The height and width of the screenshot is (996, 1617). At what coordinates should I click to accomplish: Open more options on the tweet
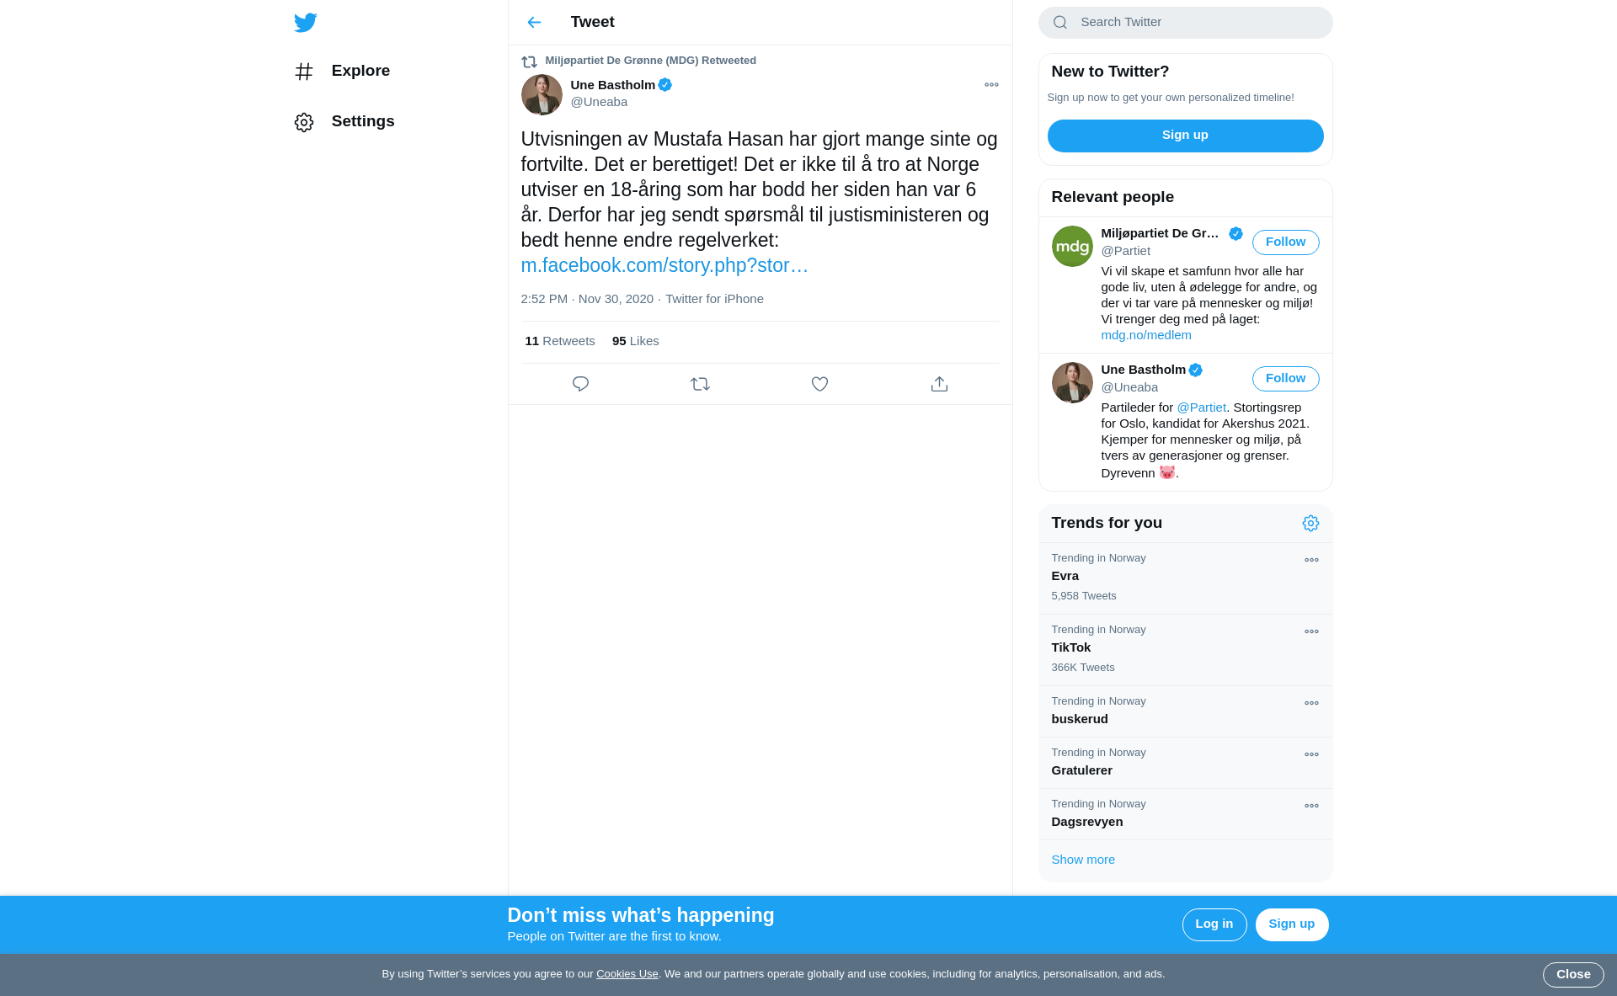(x=991, y=85)
